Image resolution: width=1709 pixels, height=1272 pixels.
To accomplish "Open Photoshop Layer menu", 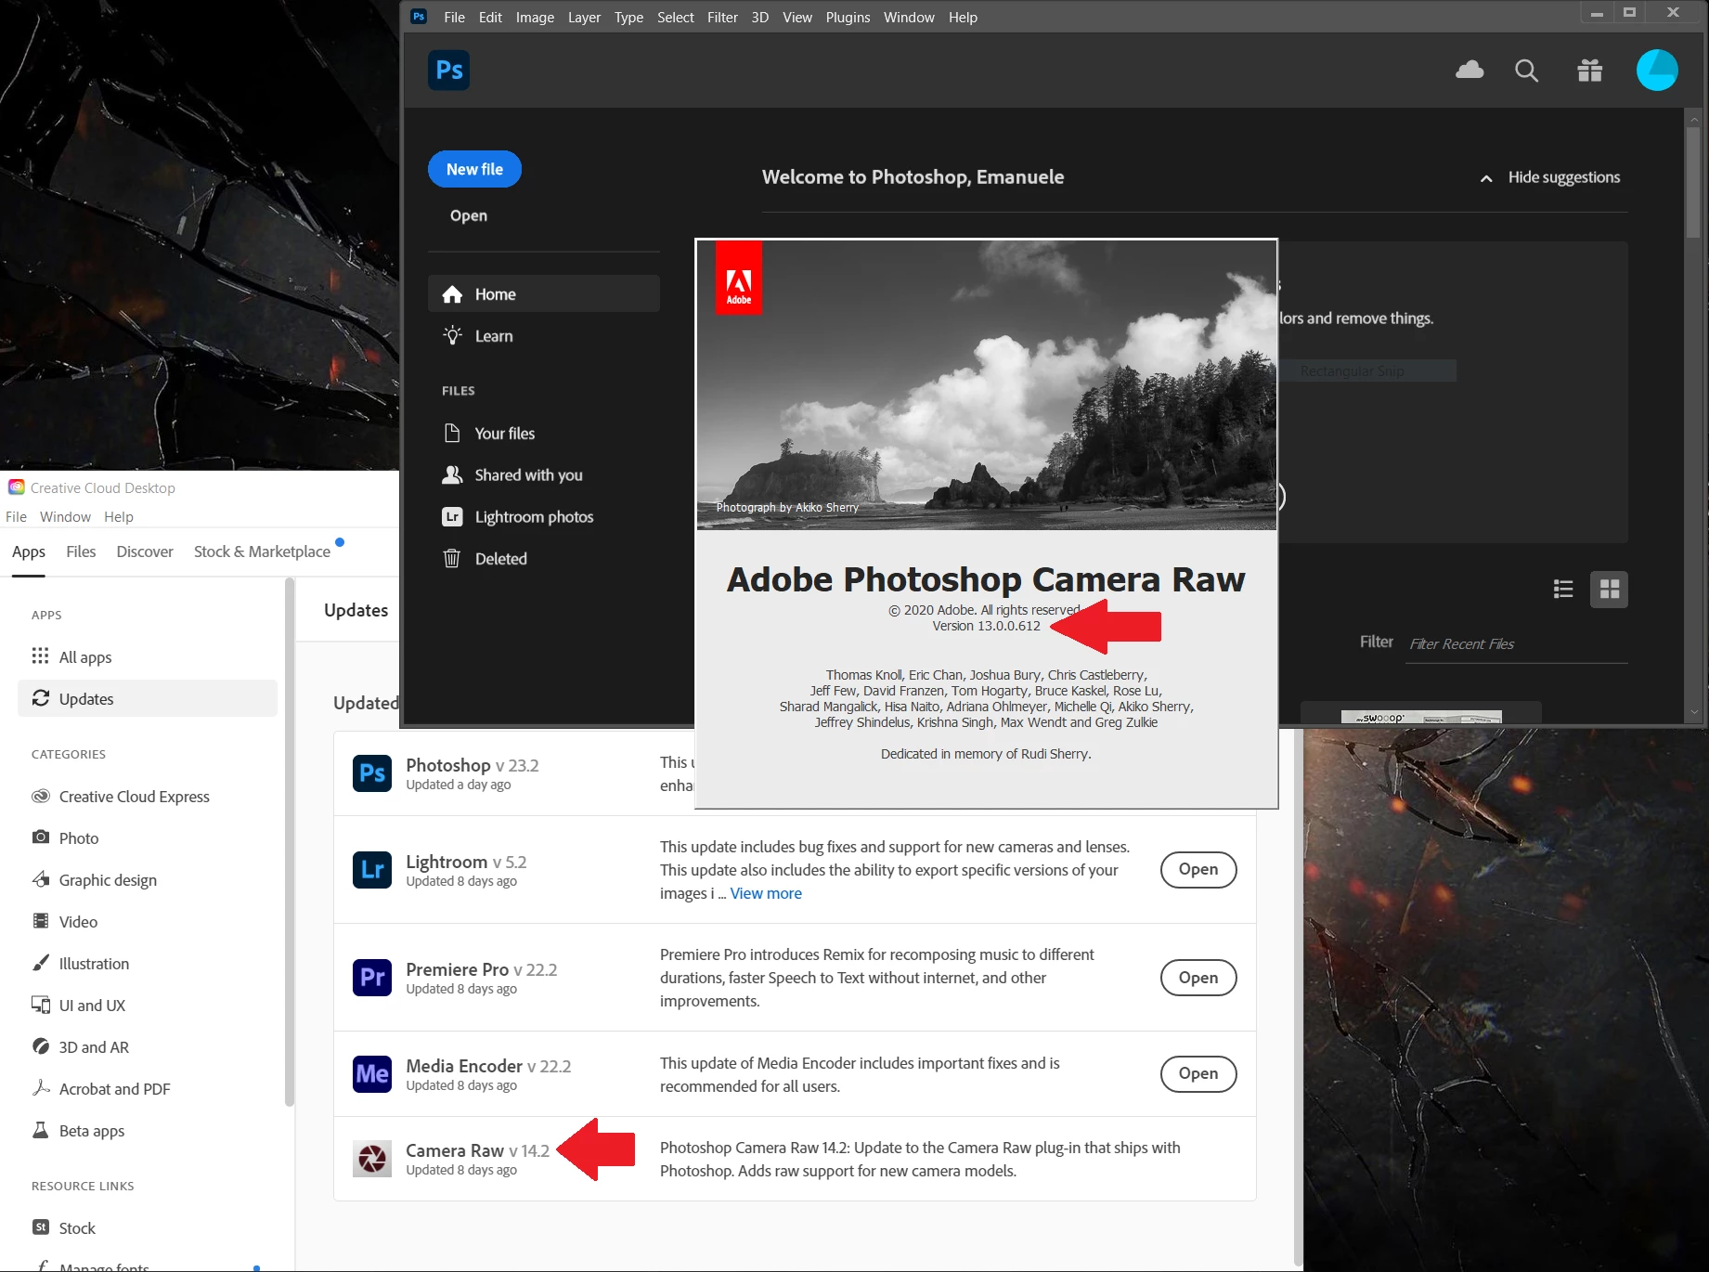I will [584, 18].
